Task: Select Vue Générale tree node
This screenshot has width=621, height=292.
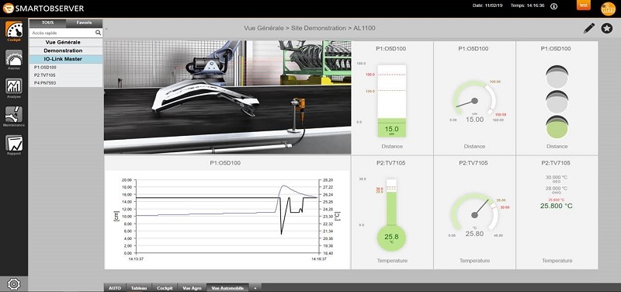Action: click(x=66, y=43)
